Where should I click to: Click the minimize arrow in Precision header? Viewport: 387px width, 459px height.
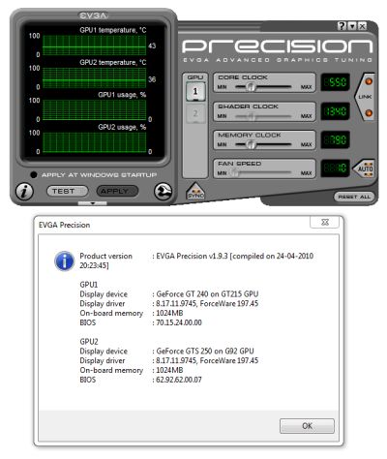[352, 26]
